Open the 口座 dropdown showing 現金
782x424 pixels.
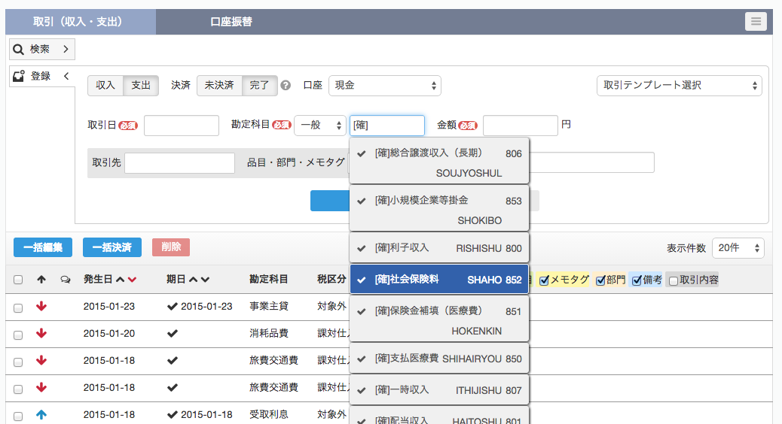pos(385,86)
